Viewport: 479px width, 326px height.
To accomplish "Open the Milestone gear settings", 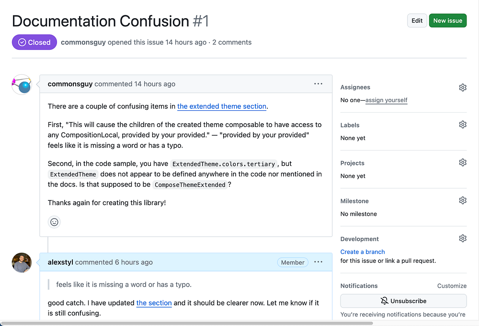I will [x=462, y=200].
